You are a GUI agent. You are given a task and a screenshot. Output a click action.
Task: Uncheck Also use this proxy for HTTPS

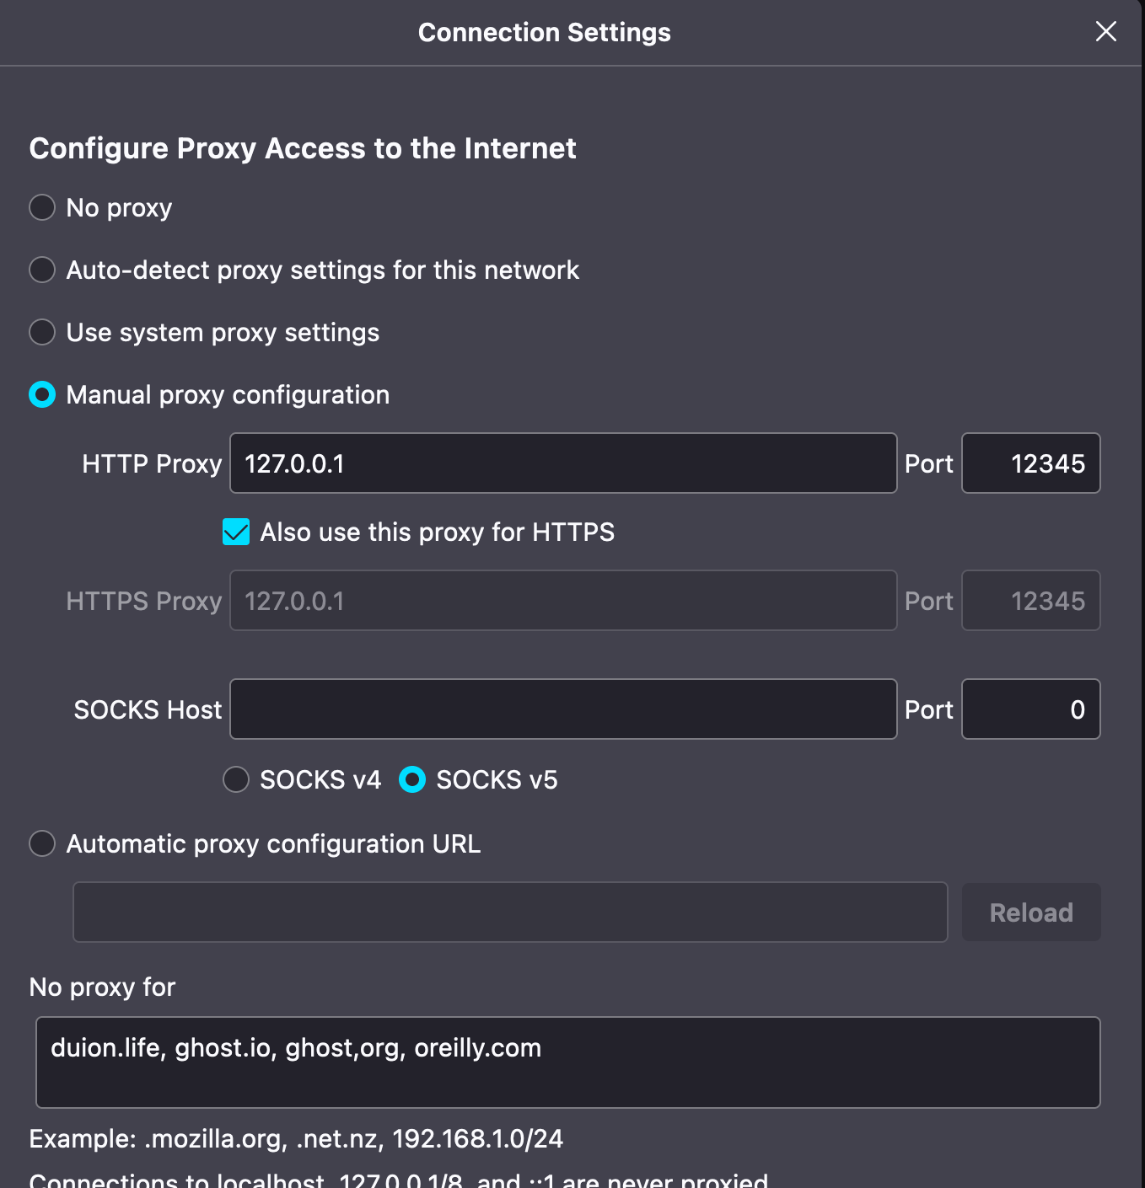pos(236,532)
